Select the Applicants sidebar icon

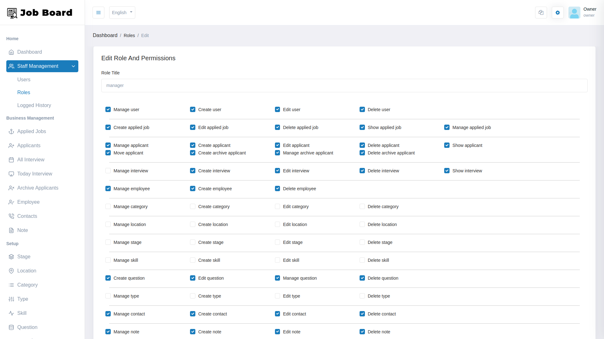pyautogui.click(x=11, y=145)
